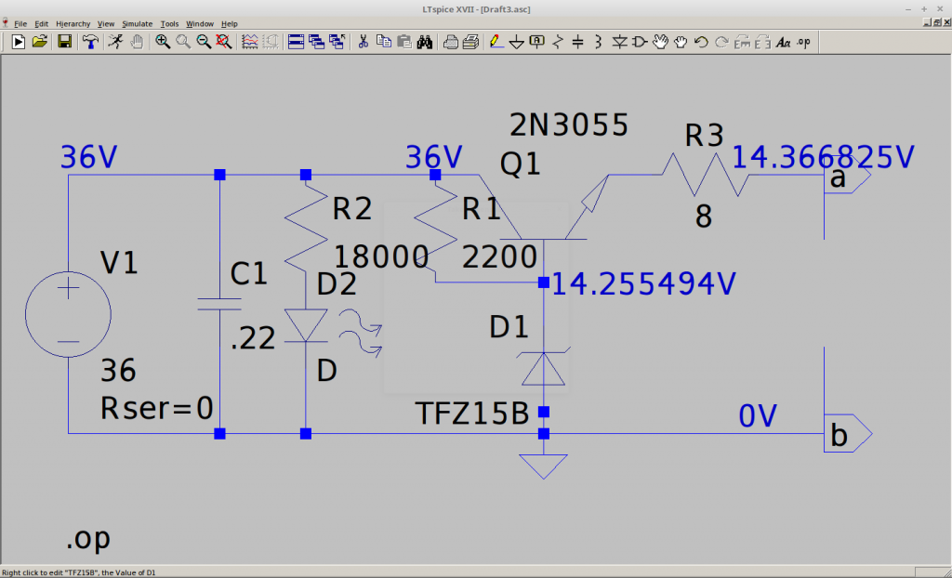Open the View menu

coord(106,23)
